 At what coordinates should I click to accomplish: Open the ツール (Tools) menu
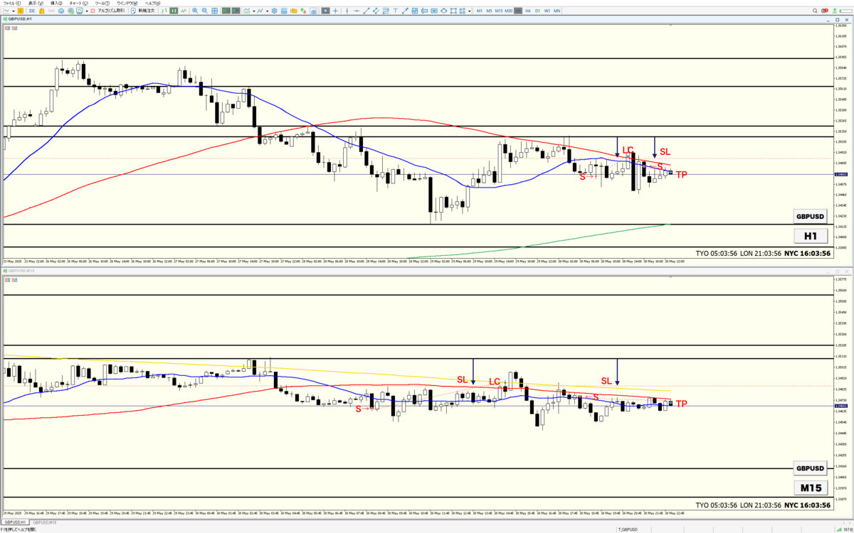[102, 4]
